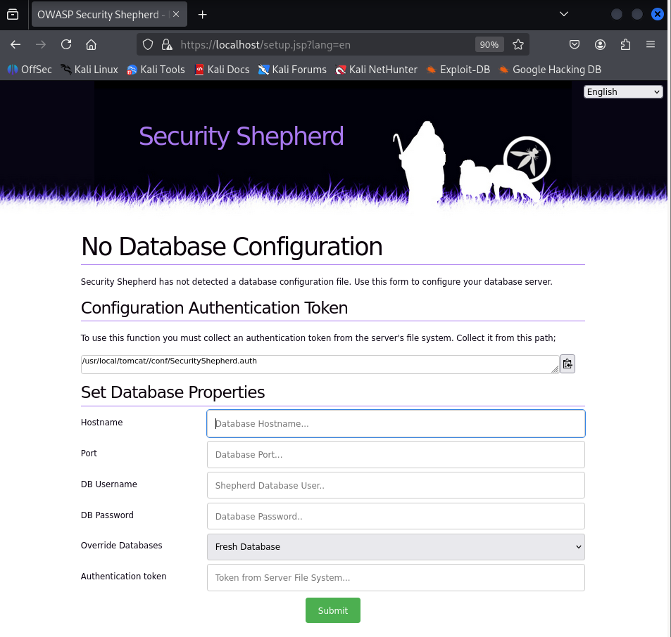Screen dimensions: 671x637
Task: Open the Kali Linux bookmark
Action: point(89,70)
